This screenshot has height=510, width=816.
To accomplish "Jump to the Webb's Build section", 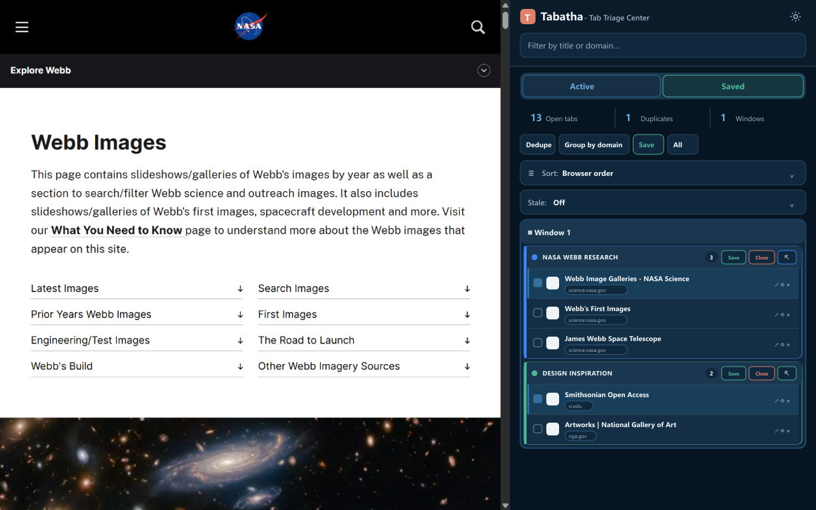I will point(137,367).
